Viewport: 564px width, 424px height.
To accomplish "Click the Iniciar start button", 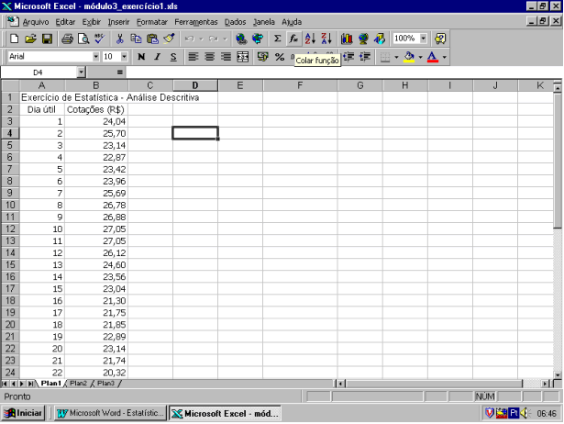I will [25, 413].
